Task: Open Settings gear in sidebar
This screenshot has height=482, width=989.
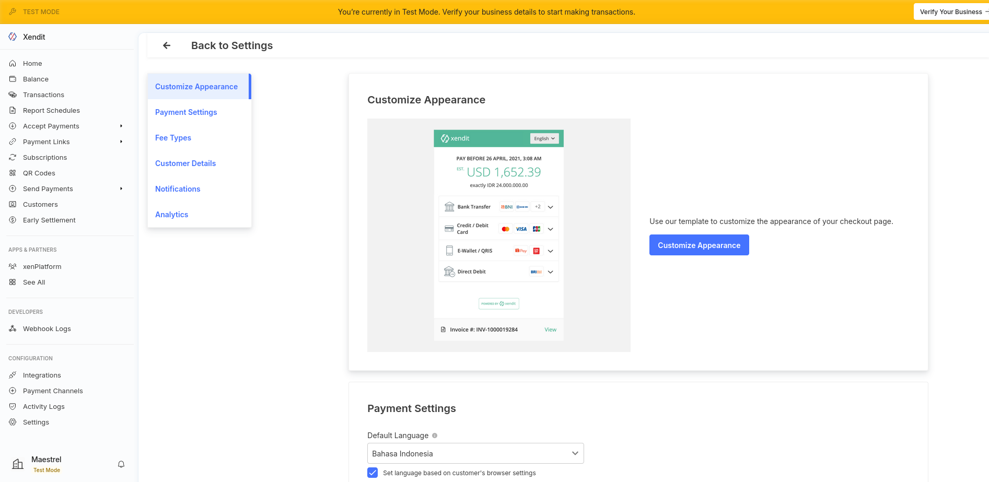Action: pyautogui.click(x=13, y=422)
